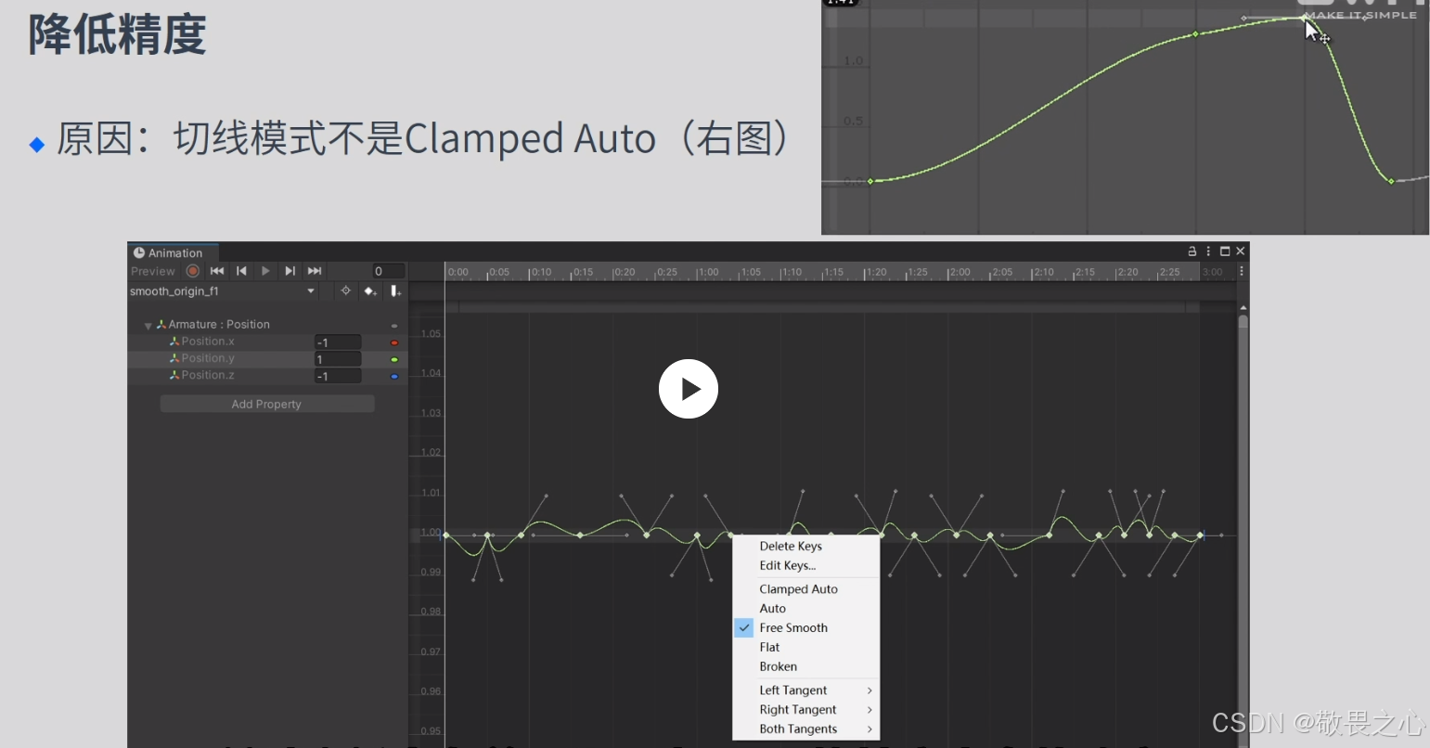The width and height of the screenshot is (1430, 748).
Task: Click the current frame number field
Action: [x=388, y=271]
